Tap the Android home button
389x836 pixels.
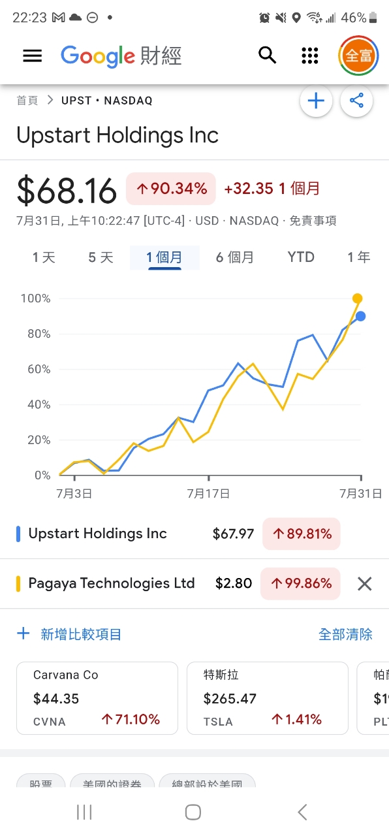click(193, 812)
